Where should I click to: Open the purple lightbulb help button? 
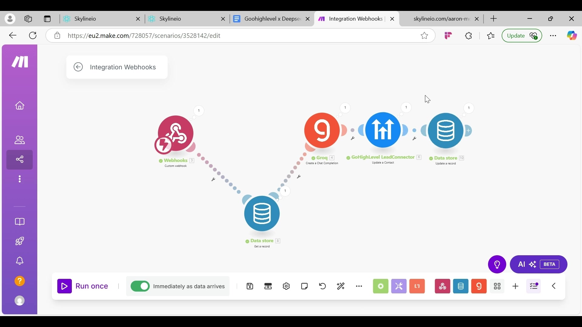pyautogui.click(x=497, y=265)
